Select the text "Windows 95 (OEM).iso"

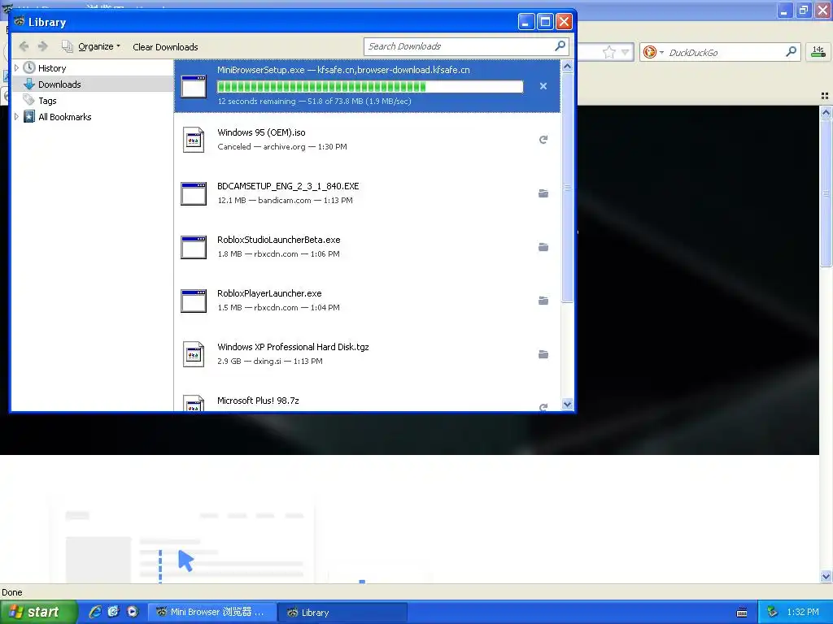click(x=261, y=132)
